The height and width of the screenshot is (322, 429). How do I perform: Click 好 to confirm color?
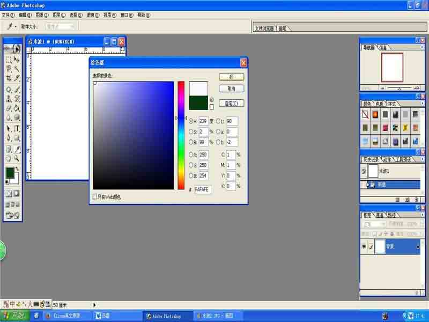(x=232, y=77)
